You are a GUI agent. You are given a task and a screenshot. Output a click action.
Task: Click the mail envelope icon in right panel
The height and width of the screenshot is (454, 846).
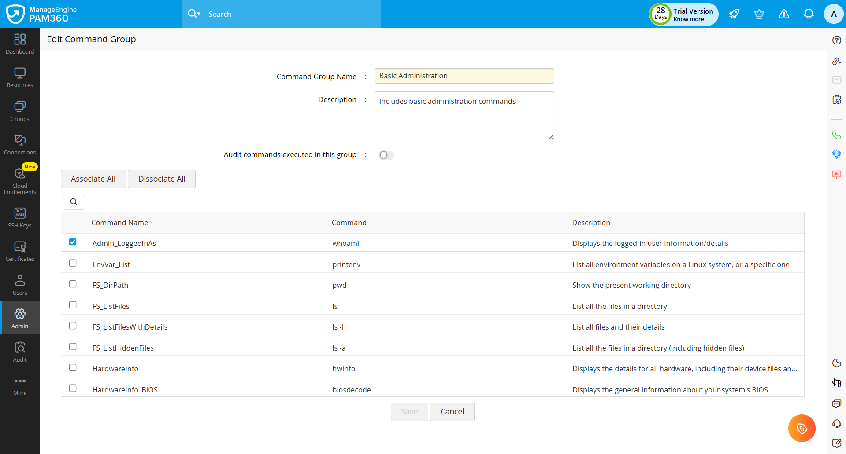[x=837, y=80]
